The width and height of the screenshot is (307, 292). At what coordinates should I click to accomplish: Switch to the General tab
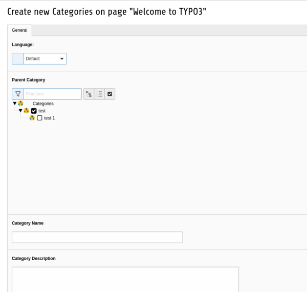point(19,30)
